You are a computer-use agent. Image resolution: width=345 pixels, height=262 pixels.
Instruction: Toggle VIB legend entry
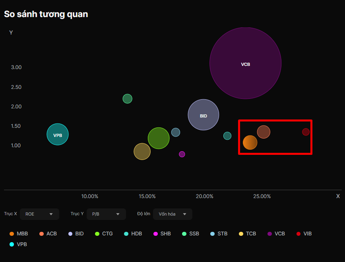[304, 234]
